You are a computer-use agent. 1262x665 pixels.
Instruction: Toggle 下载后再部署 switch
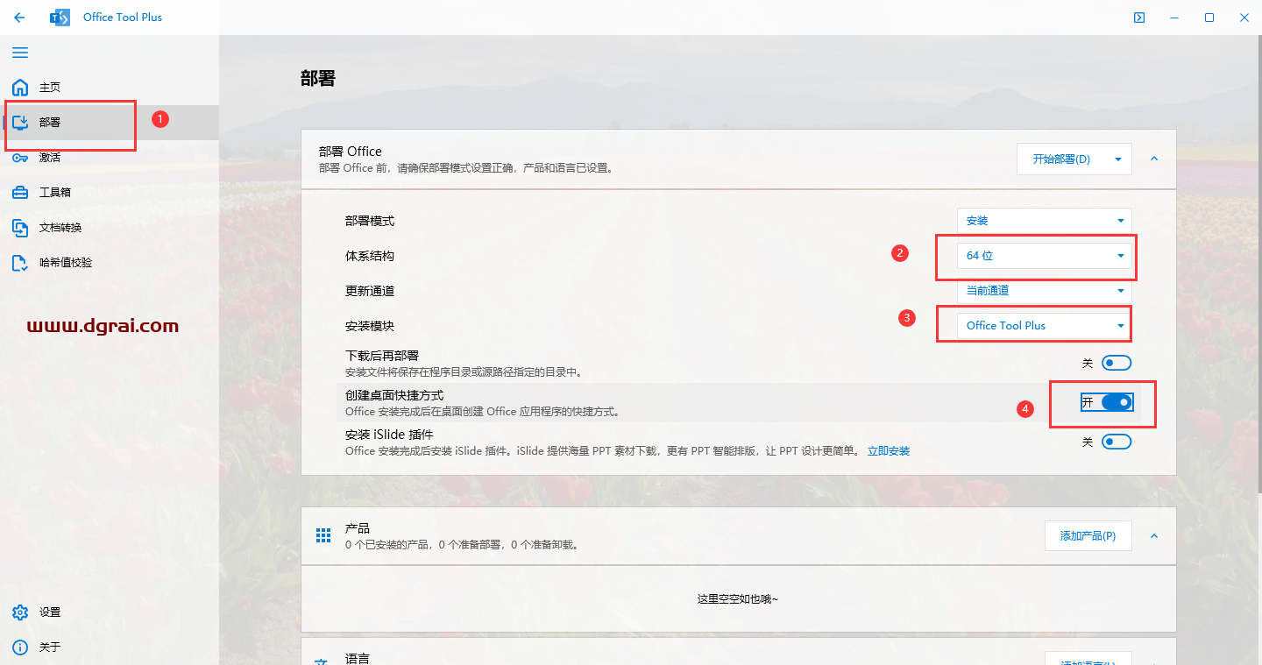[x=1117, y=363]
